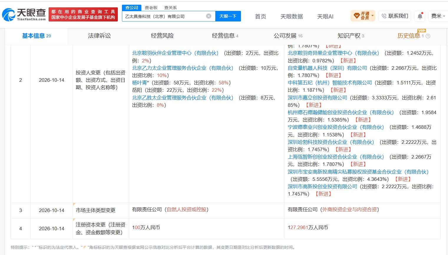Image resolution: width=448 pixels, height=255 pixels.
Task: Open the 经营风险 tab
Action: coord(162,36)
